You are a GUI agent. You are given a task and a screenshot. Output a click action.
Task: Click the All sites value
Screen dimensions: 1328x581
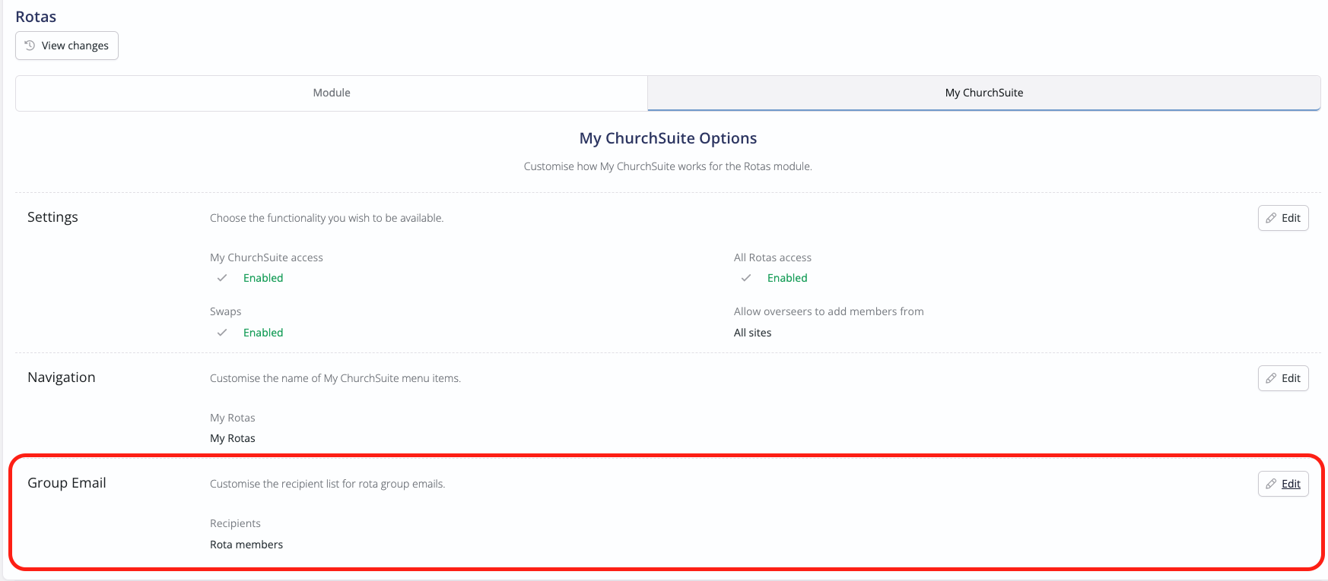[752, 333]
